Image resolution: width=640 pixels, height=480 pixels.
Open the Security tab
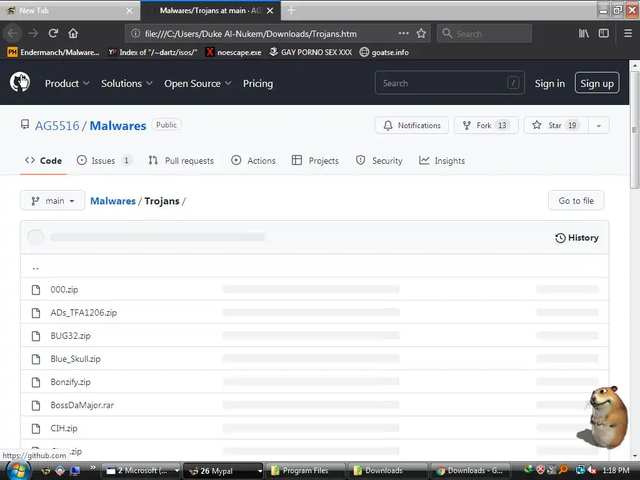tap(379, 161)
